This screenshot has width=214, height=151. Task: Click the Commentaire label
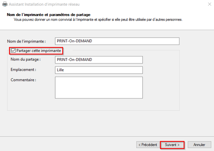tap(23, 80)
